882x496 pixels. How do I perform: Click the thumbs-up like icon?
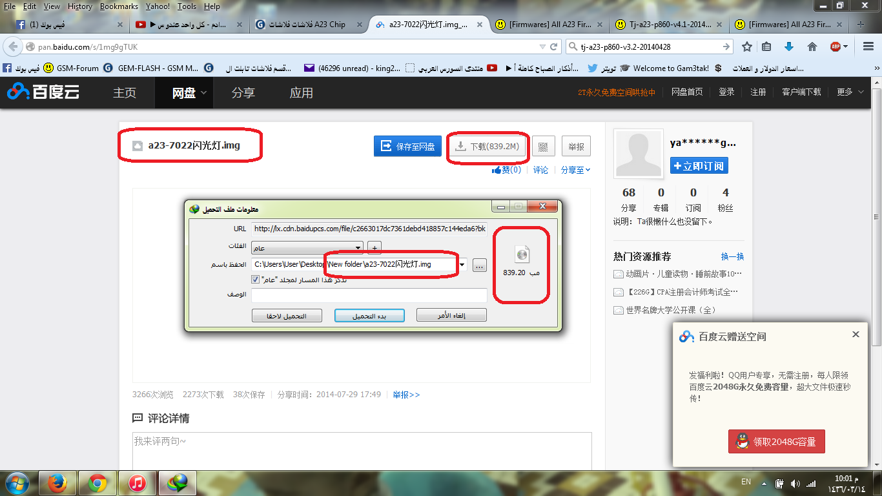click(497, 170)
